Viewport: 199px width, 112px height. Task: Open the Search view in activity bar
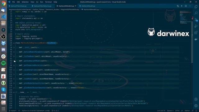pos(196,13)
